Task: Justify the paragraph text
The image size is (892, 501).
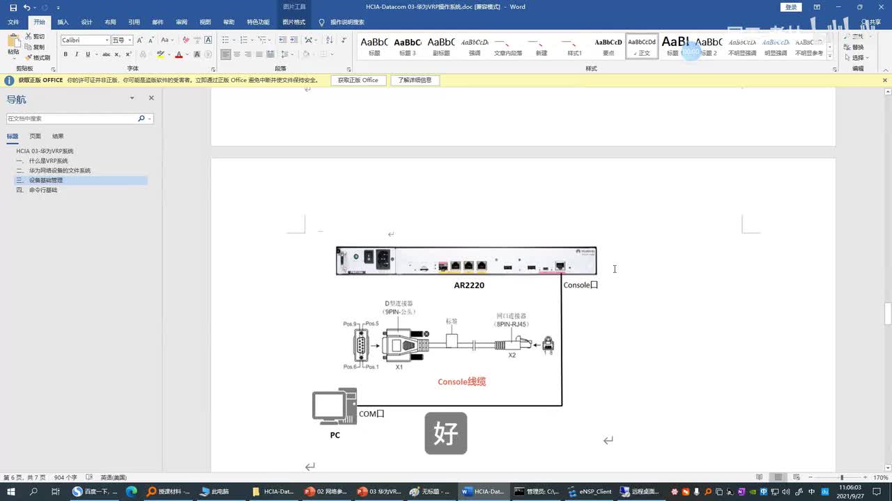Action: [x=259, y=54]
